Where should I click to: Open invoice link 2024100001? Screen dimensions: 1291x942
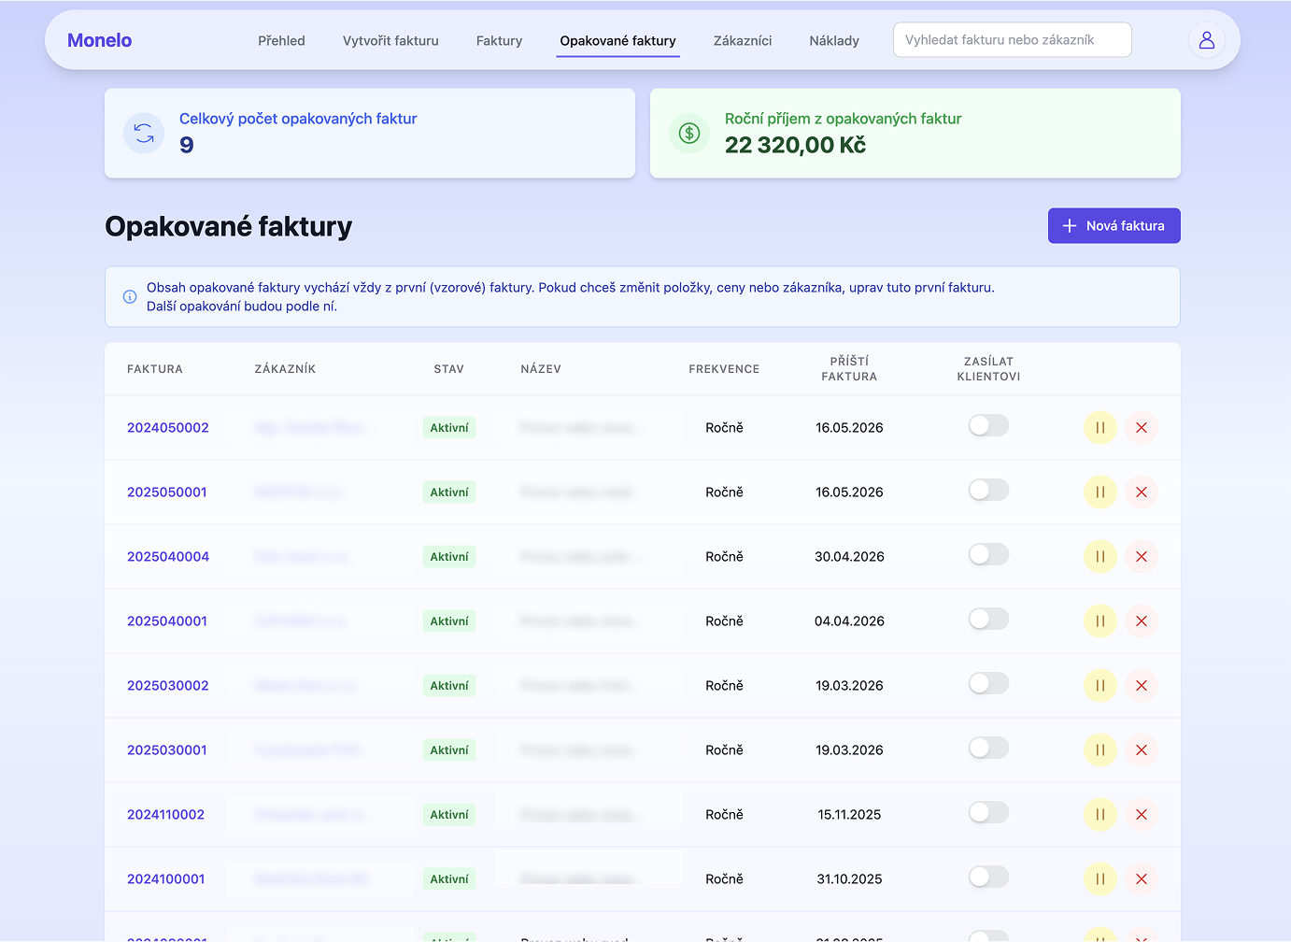pyautogui.click(x=165, y=879)
